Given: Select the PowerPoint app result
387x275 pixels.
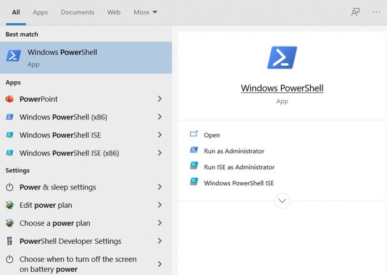Looking at the screenshot, I should click(x=86, y=99).
